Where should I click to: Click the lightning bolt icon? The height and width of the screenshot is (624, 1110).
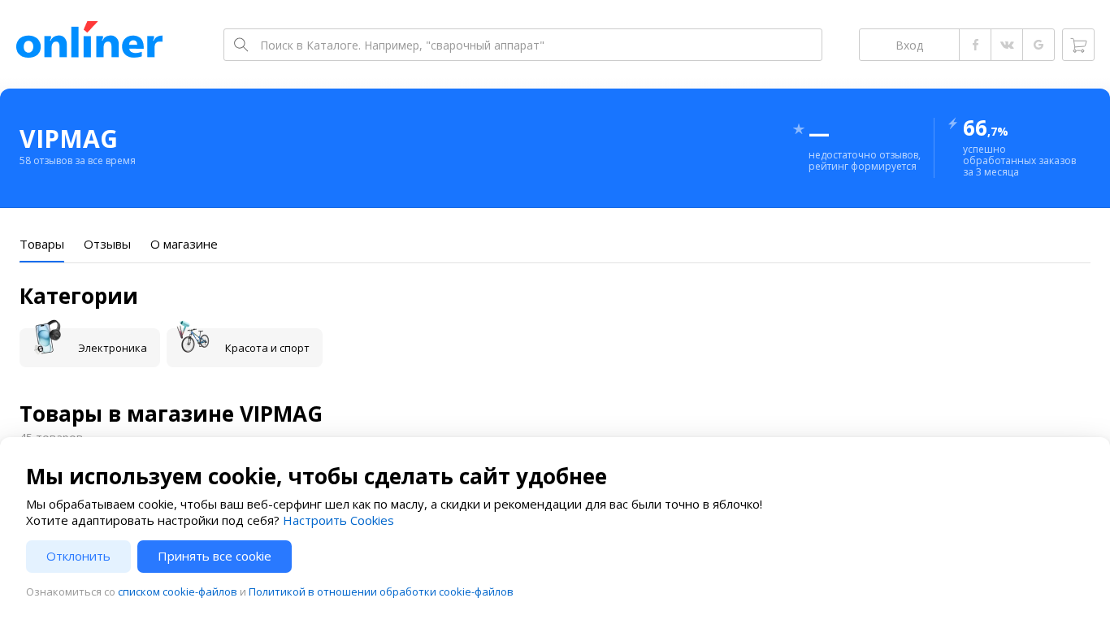tap(952, 123)
